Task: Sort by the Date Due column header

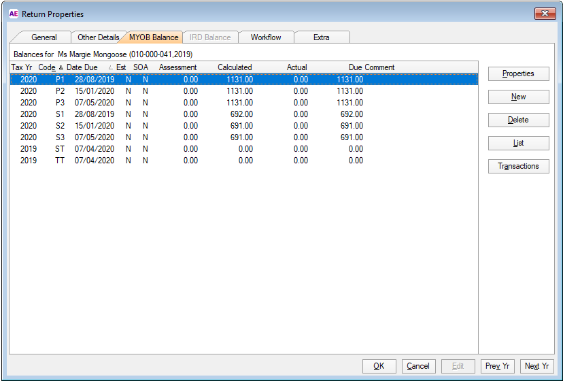Action: tap(82, 67)
